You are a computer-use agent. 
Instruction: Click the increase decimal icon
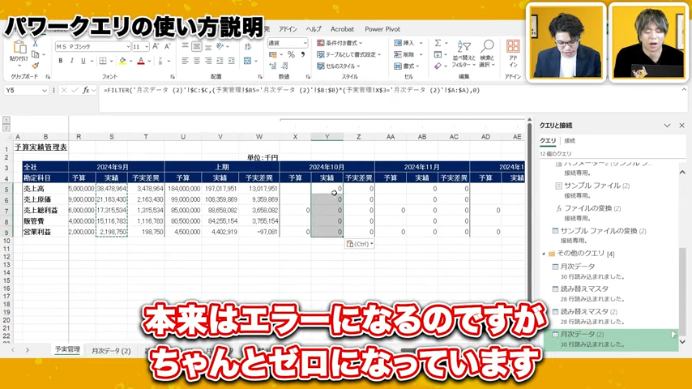273,66
